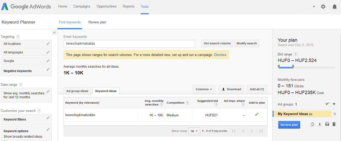
Task: Open Suggested bid column help icon
Action: point(216,105)
